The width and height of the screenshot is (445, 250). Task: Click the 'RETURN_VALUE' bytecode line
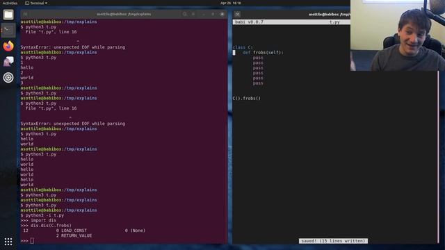74,235
